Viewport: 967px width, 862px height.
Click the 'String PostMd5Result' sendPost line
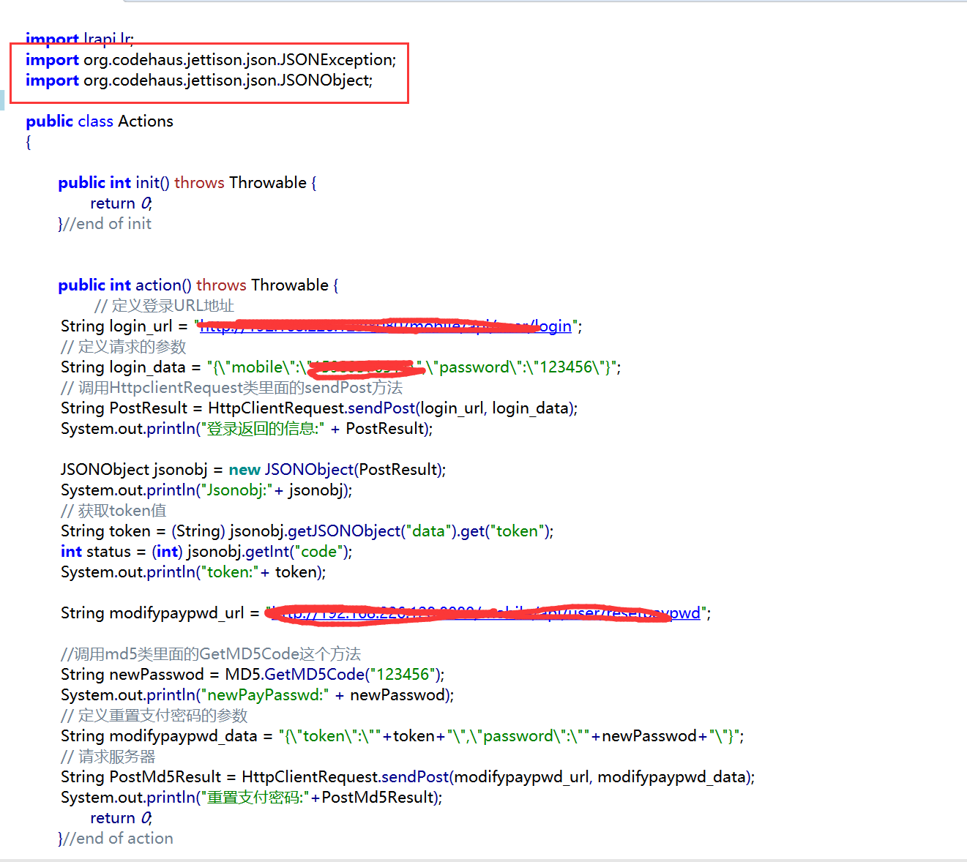click(x=407, y=777)
